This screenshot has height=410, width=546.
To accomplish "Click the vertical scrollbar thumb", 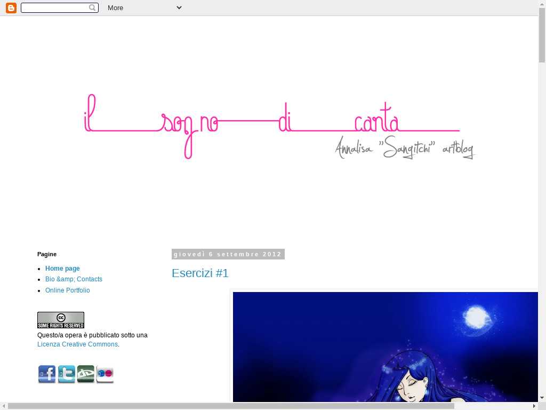I will click(542, 35).
